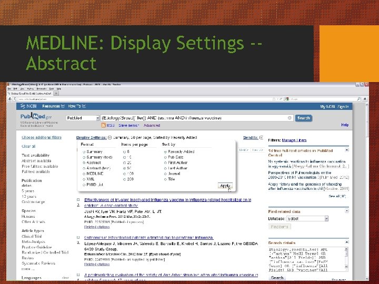Image resolution: width=379 pixels, height=284 pixels.
Task: Choose MEDLINE format radio button
Action: pos(84,174)
